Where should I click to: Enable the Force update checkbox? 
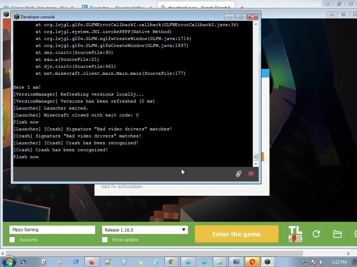pos(105,240)
